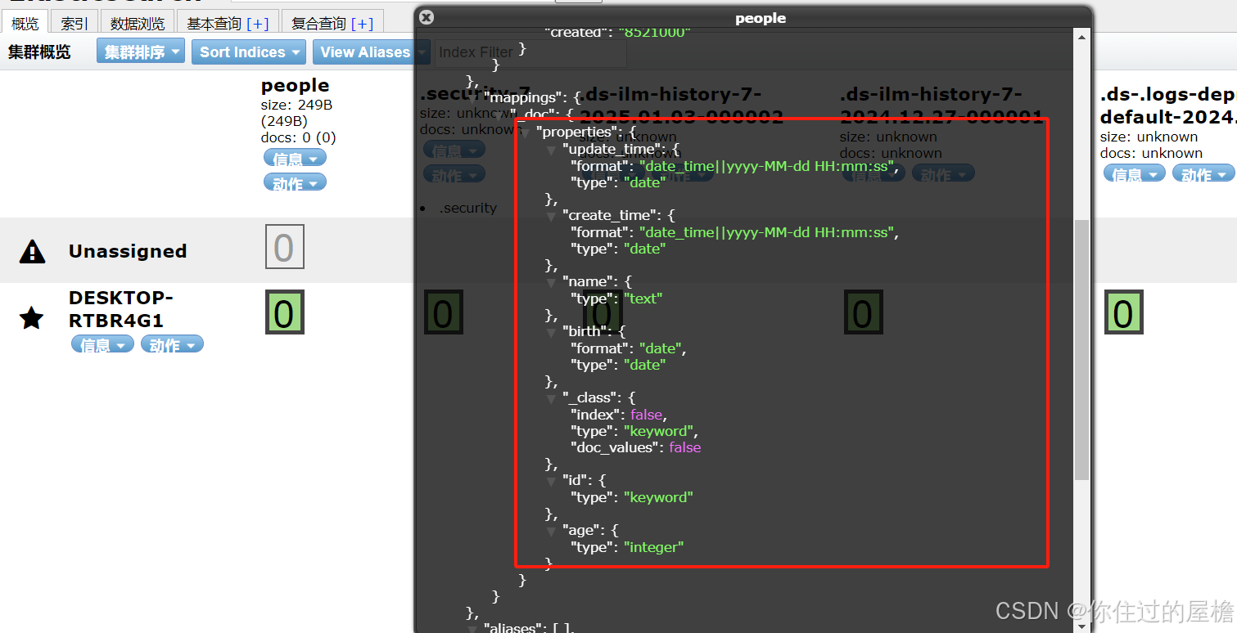Click the people index heading
The image size is (1237, 633).
tap(295, 85)
